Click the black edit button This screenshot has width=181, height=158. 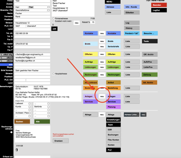[54, 29]
